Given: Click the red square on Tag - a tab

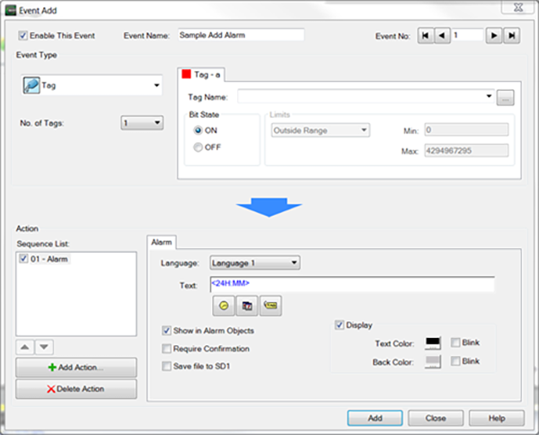Looking at the screenshot, I should 186,74.
